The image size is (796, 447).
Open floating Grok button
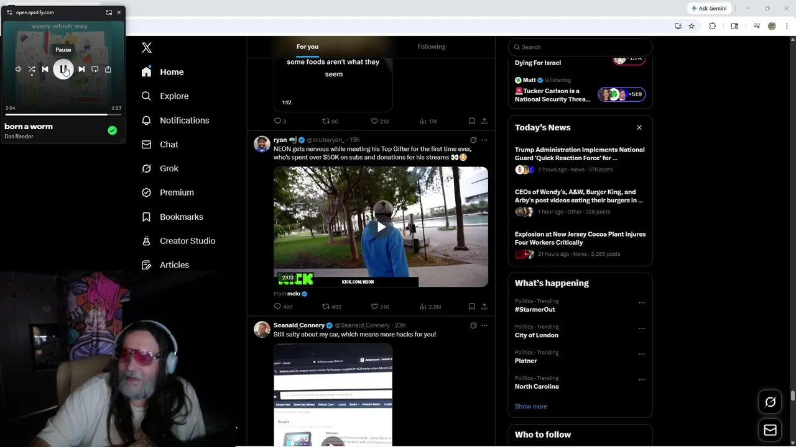click(x=770, y=402)
